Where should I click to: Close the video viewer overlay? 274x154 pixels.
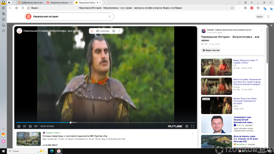pos(271,25)
